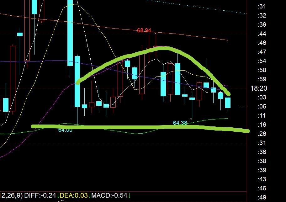Select the :54 time row
This screenshot has width=286, height=202.
pos(262,61)
